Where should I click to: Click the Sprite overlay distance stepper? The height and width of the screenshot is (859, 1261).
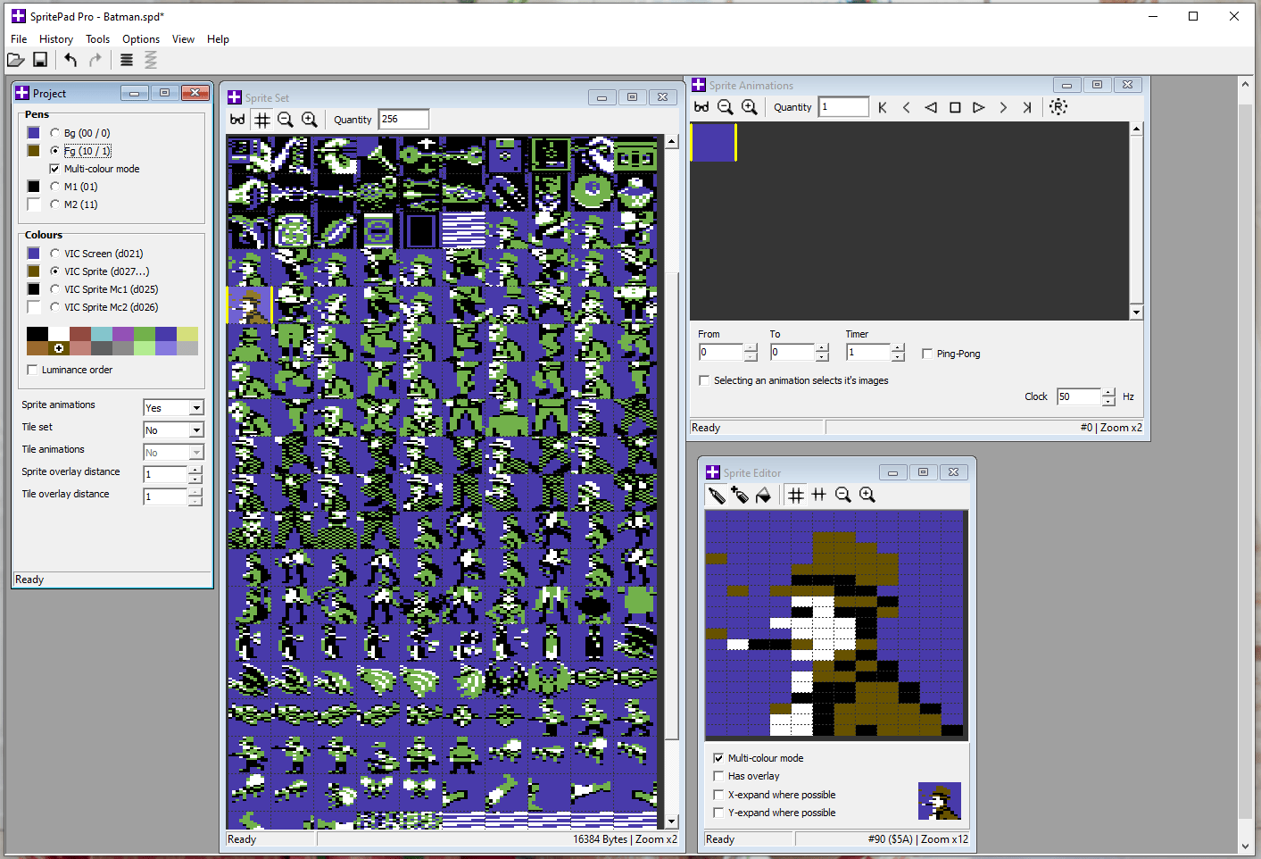(195, 474)
